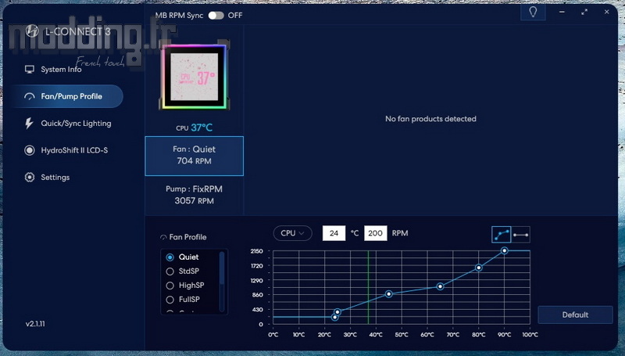
Task: Click the lightning bolt Quick/Sync Lighting icon
Action: click(30, 123)
